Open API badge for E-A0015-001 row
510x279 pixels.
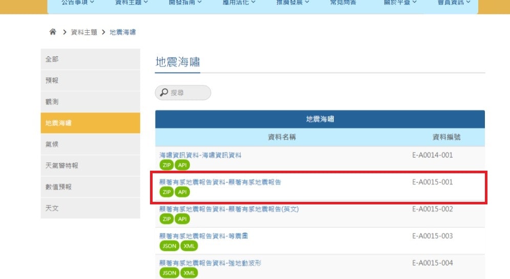182,192
